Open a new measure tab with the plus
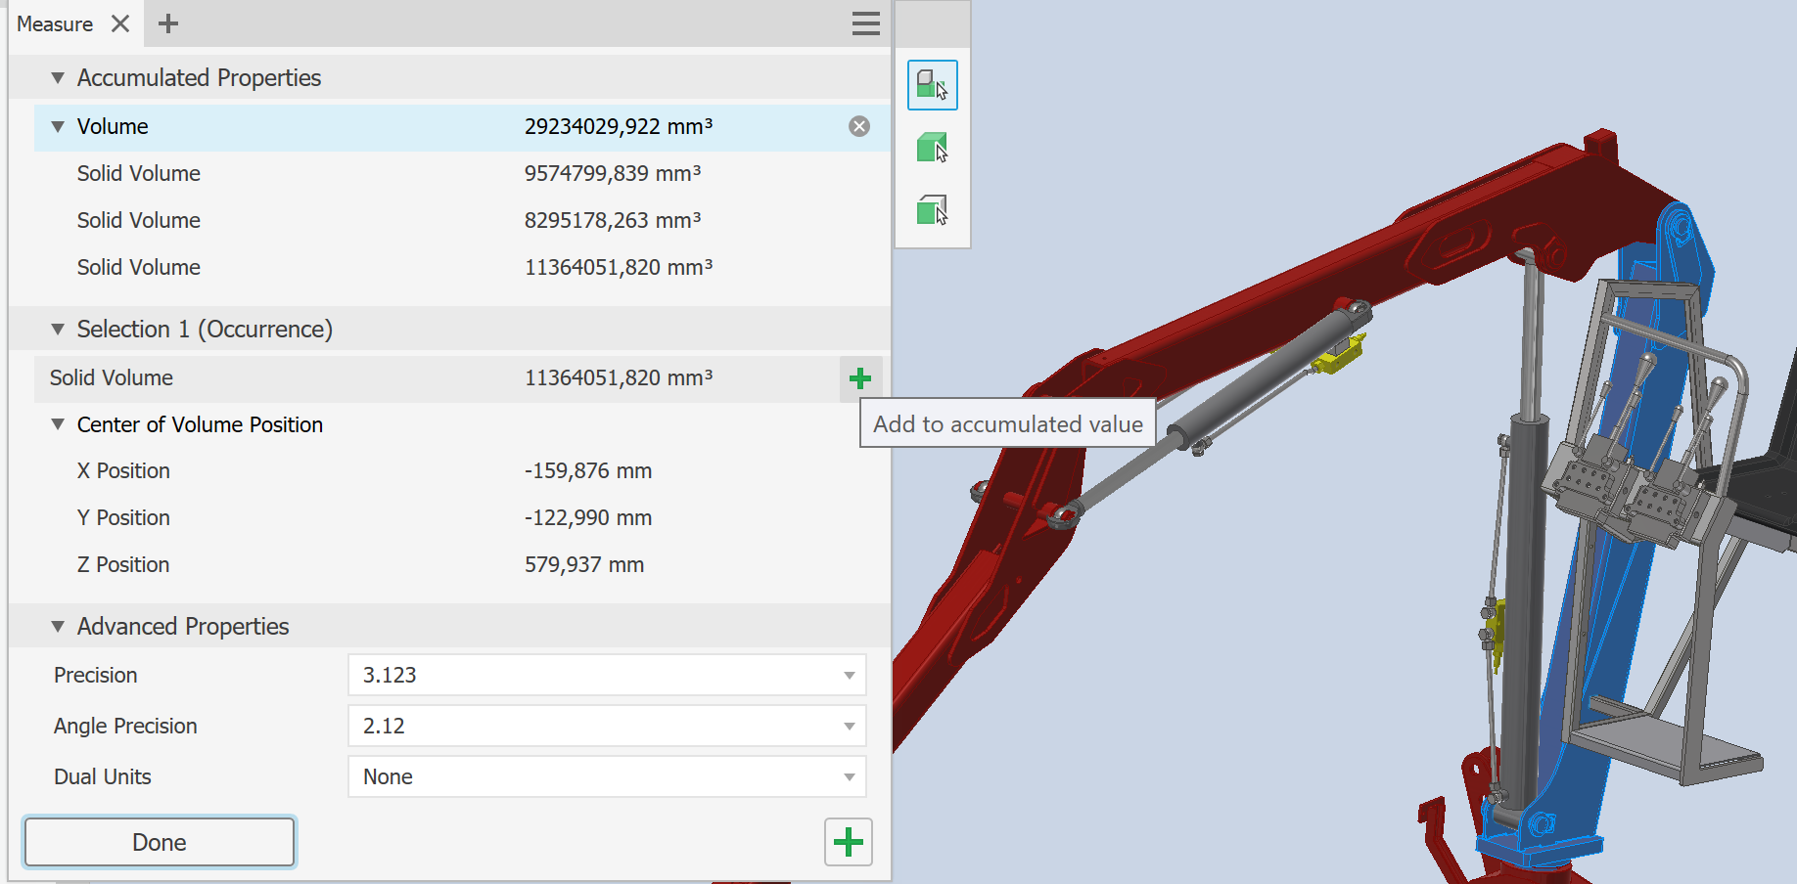This screenshot has height=884, width=1797. click(167, 23)
